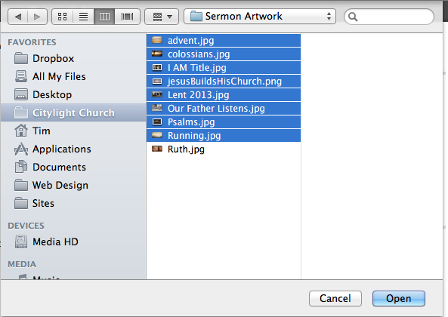The image size is (448, 317).
Task: Open the Sermon Artwork folder path popup
Action: pyautogui.click(x=260, y=17)
